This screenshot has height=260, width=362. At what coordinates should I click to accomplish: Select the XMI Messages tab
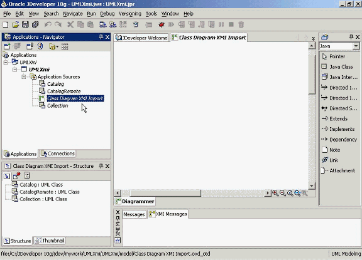[168, 214]
